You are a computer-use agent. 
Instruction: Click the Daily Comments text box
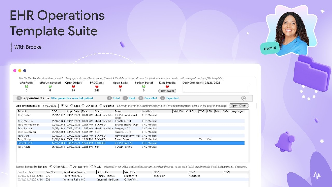click(x=216, y=89)
